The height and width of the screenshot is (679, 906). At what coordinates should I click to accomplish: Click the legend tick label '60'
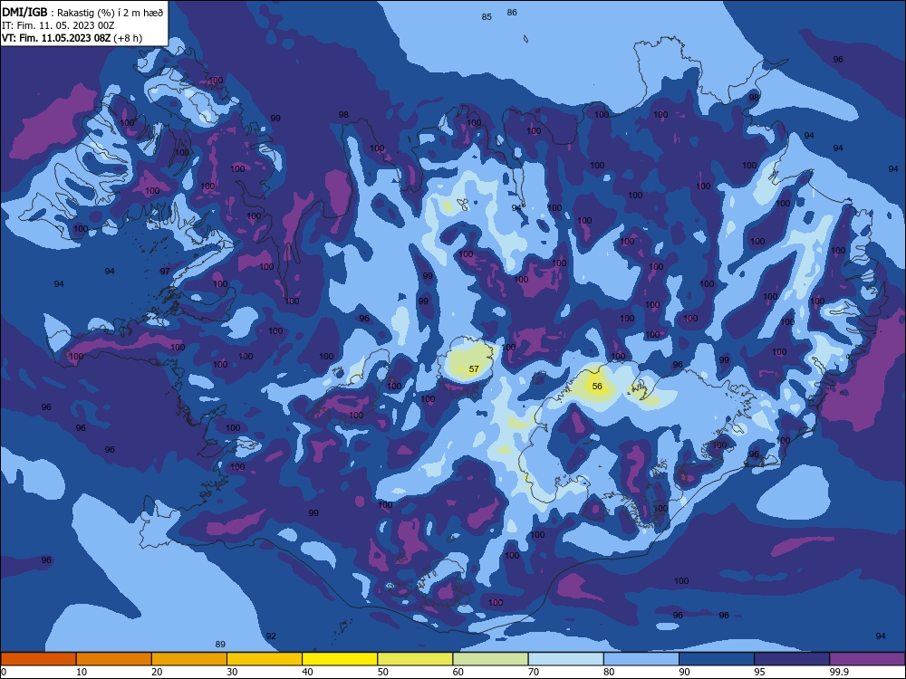point(458,672)
